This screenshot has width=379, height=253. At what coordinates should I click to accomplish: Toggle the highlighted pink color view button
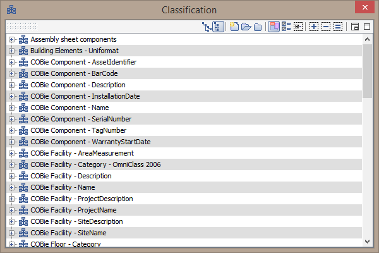pos(274,27)
